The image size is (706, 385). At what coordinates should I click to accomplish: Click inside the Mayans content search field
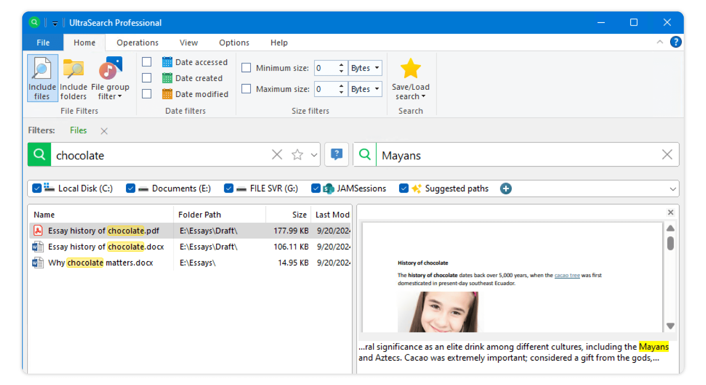pyautogui.click(x=487, y=155)
